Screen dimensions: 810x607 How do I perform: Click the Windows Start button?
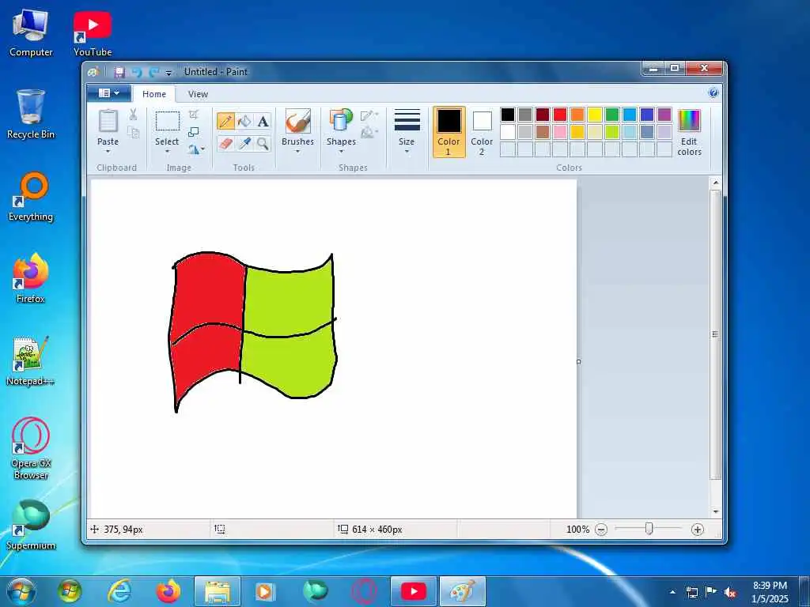[21, 592]
